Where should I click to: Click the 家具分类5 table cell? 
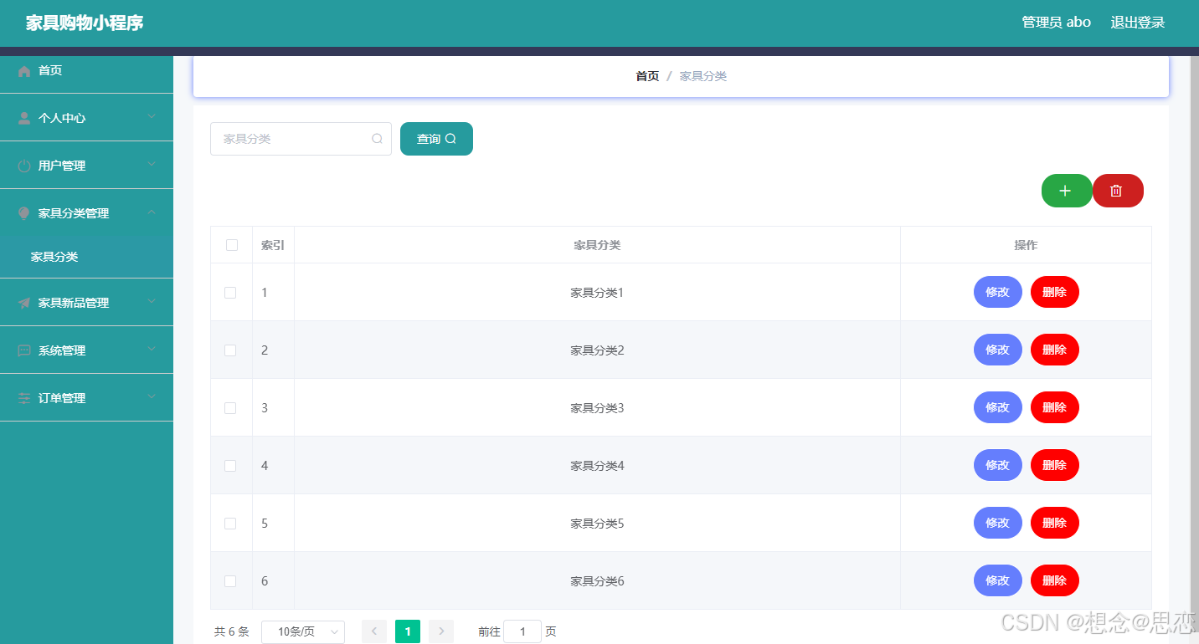point(597,524)
